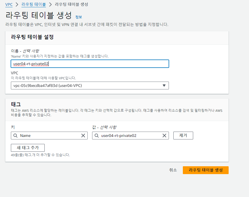Click the first breadcrumb chevron separator

pos(17,4)
